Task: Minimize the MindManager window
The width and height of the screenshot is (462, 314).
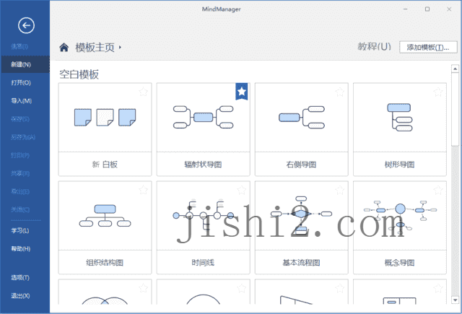Action: [x=406, y=9]
